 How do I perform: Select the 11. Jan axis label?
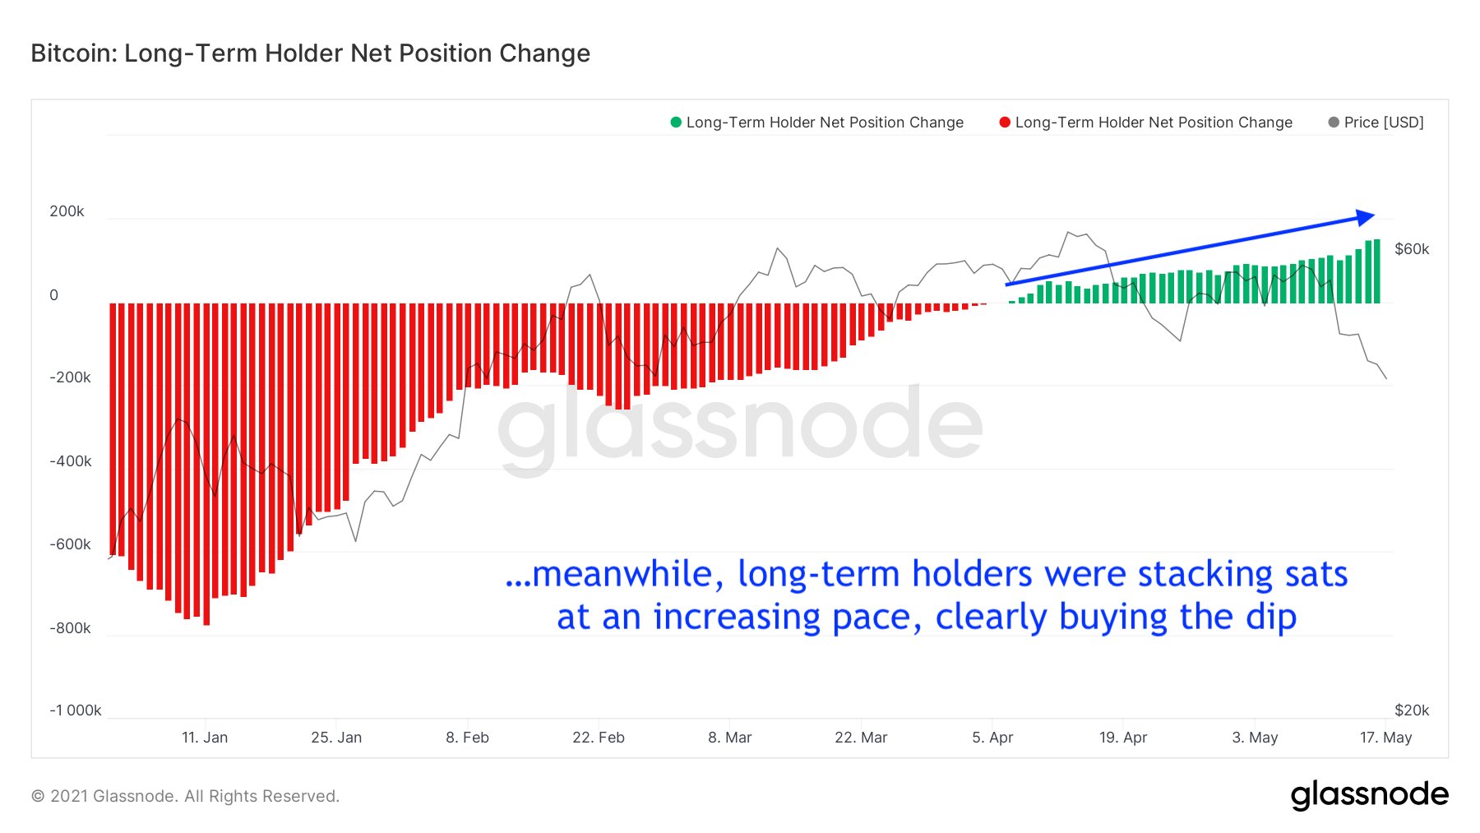[205, 738]
